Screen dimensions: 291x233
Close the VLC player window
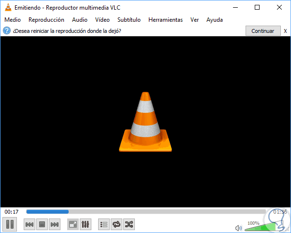pyautogui.click(x=279, y=8)
